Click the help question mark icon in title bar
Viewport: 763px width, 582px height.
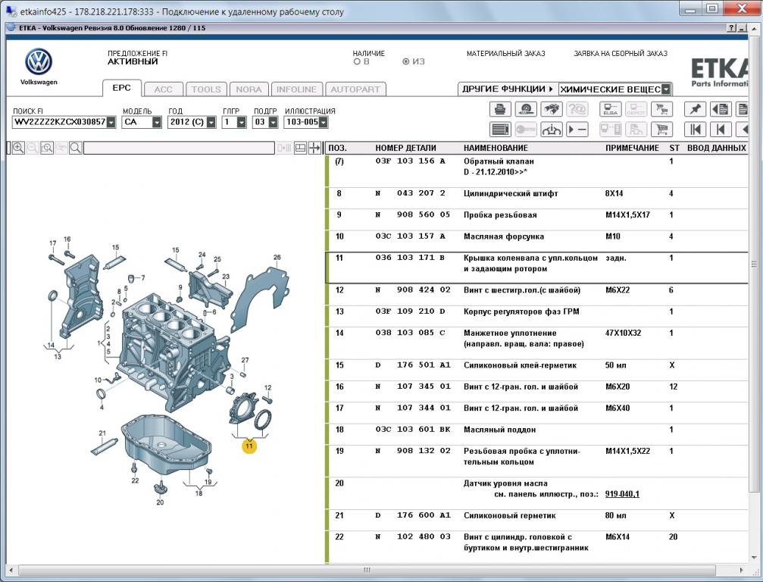(x=731, y=28)
